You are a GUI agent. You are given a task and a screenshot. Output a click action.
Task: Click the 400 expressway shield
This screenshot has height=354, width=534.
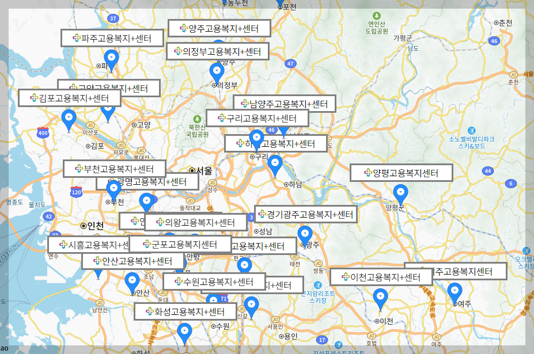(x=43, y=133)
